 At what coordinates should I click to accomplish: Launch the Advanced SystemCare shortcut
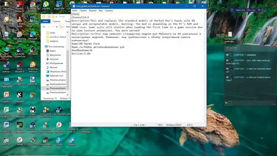[19, 52]
